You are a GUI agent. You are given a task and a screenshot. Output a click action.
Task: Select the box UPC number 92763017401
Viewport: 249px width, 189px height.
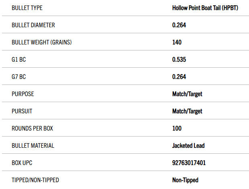point(189,163)
